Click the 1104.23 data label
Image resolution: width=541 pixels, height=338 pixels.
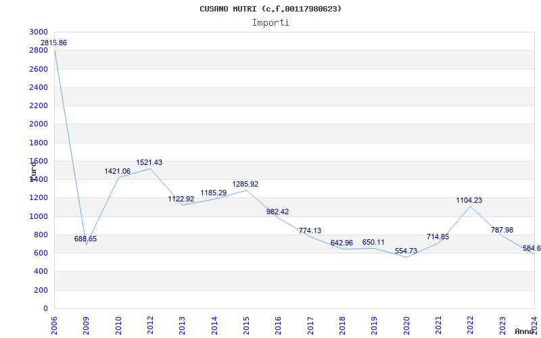469,200
